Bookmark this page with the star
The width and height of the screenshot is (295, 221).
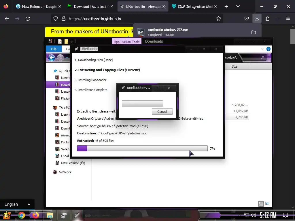218,19
